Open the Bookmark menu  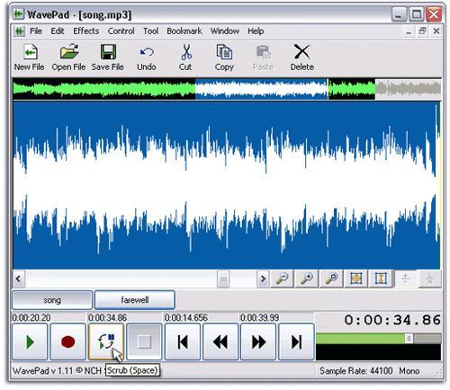[184, 31]
